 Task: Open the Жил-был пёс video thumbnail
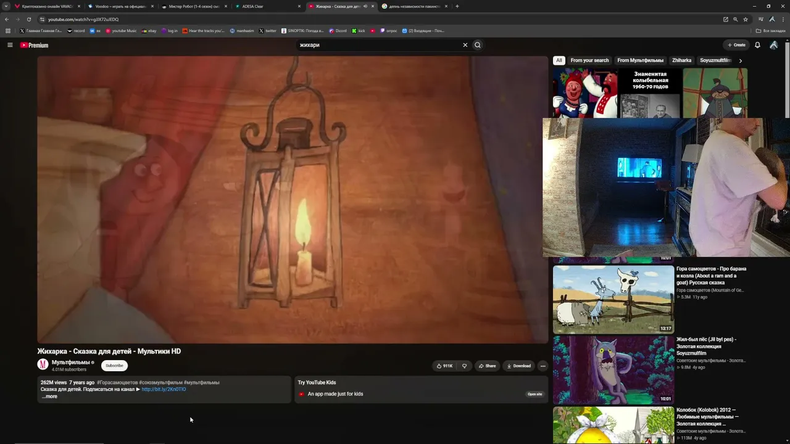(613, 369)
